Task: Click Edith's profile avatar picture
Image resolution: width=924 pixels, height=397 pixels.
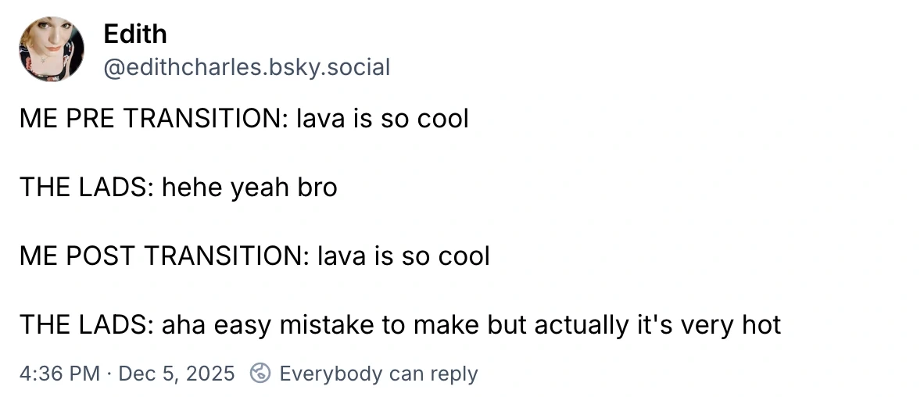Action: click(52, 49)
